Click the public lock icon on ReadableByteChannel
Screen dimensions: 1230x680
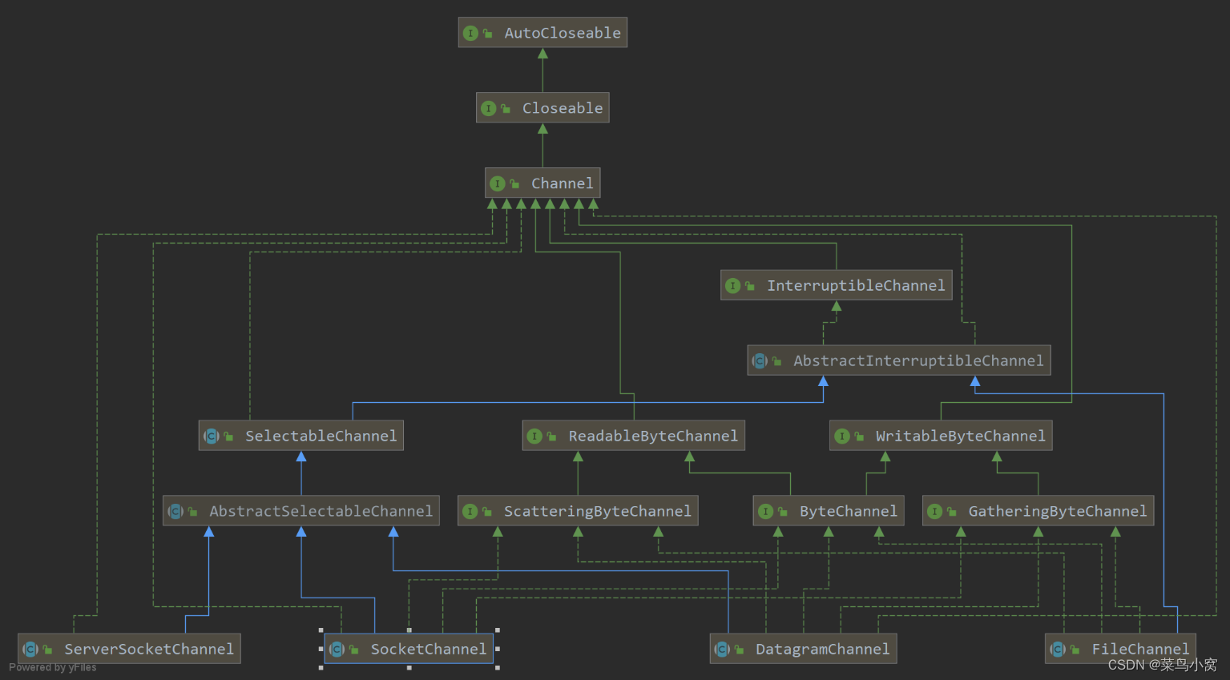tap(551, 436)
